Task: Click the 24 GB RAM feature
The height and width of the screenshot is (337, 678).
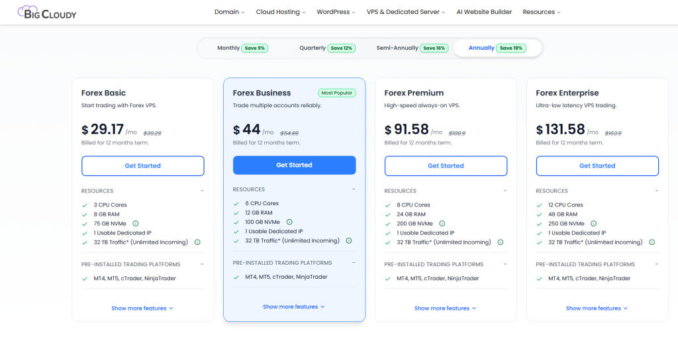Action: (411, 214)
